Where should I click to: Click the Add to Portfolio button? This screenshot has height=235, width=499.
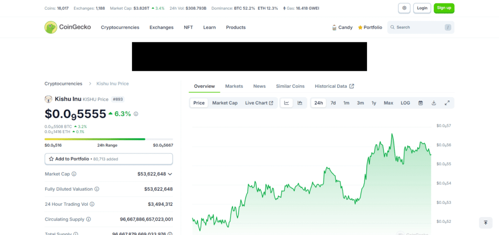click(x=109, y=159)
